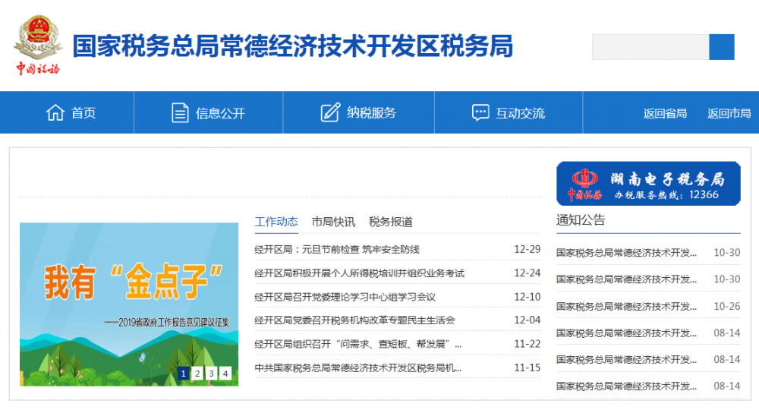Open article 经开区局：元旦节前检查 筑牢安全防线
The height and width of the screenshot is (410, 759).
(337, 249)
